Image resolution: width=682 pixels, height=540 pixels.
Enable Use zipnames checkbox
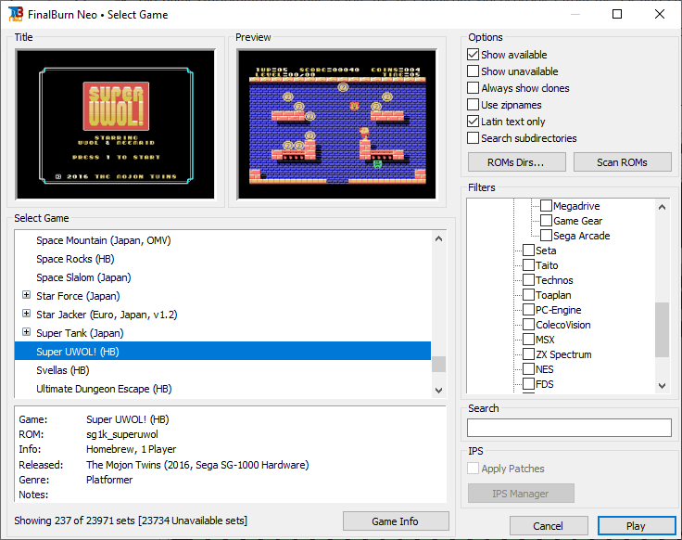473,105
